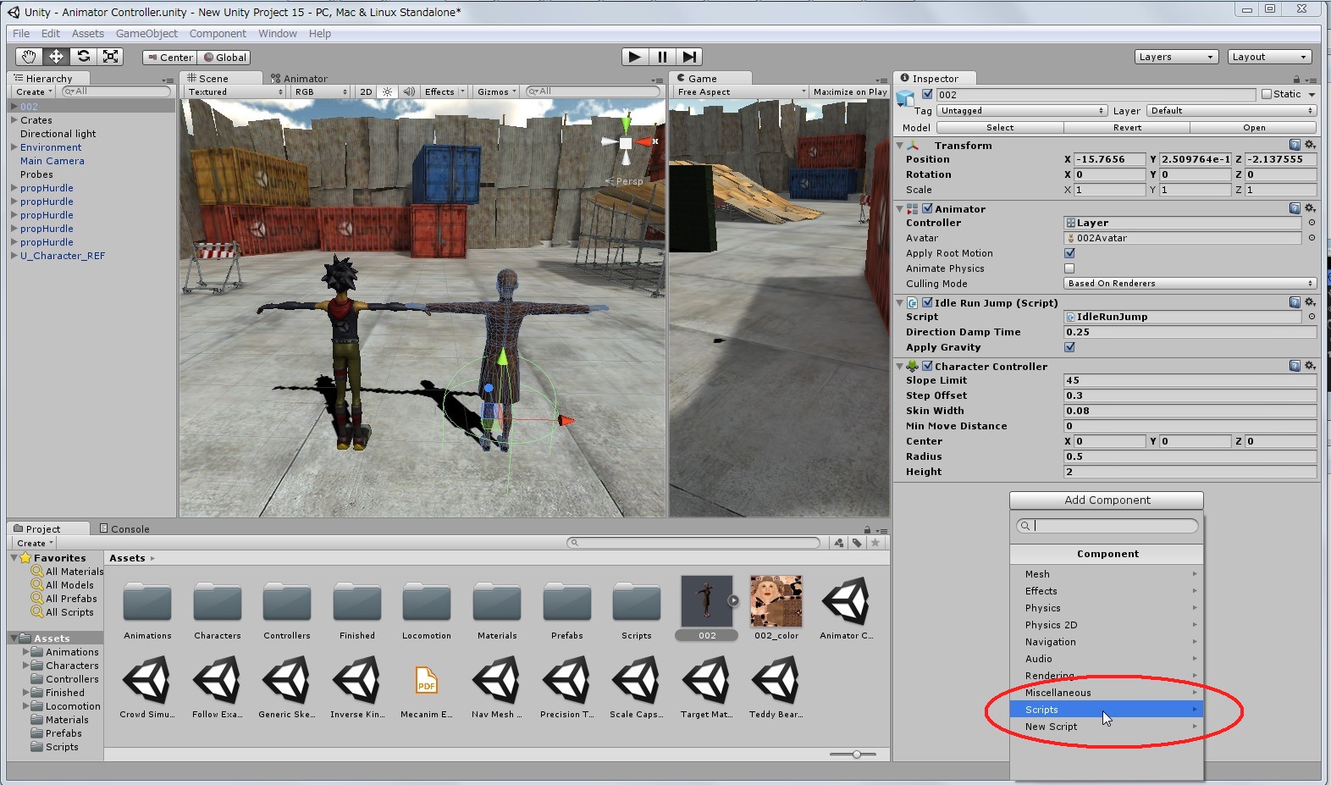1331x785 pixels.
Task: Open the Culling Mode dropdown
Action: [x=1190, y=284]
